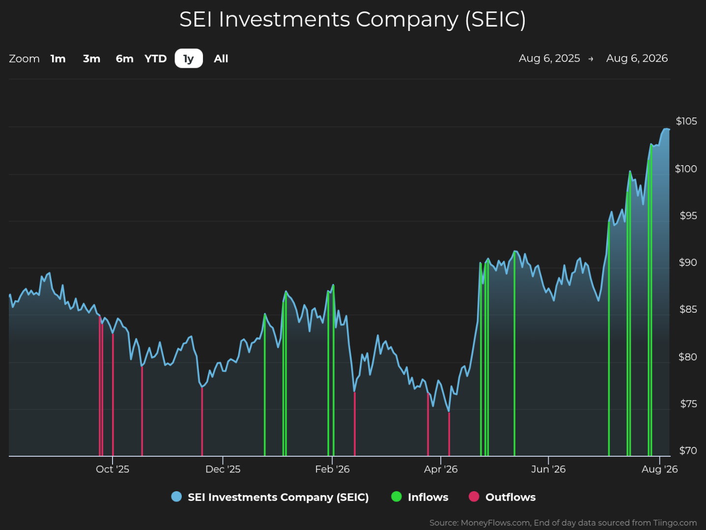
Task: Edit the Aug 6, 2025 start date
Action: 549,58
